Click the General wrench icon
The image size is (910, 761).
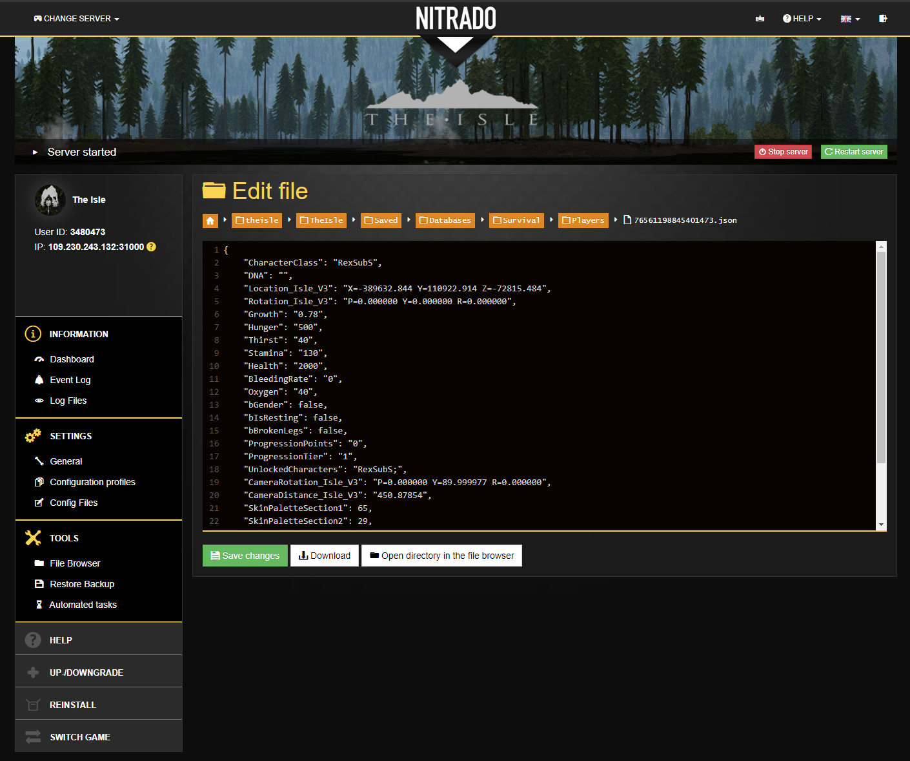click(39, 461)
